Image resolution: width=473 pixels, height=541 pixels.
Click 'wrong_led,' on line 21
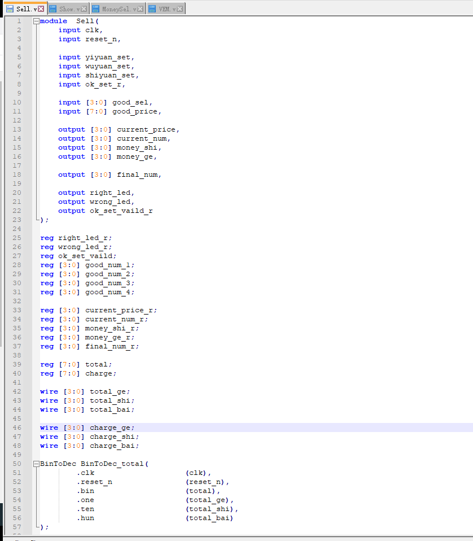point(112,202)
